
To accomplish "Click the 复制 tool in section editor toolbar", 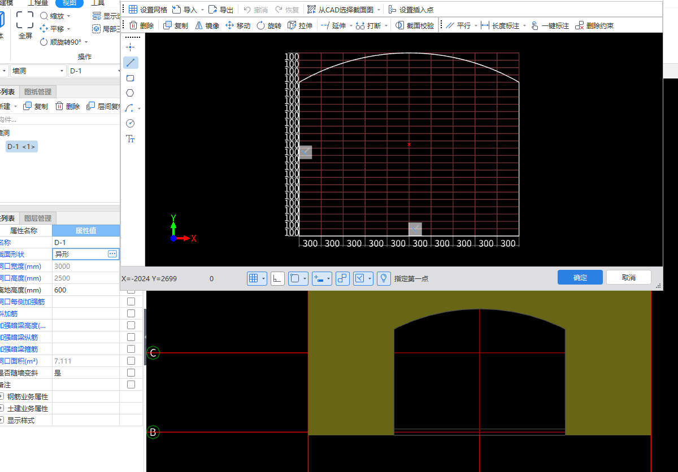I will point(176,25).
